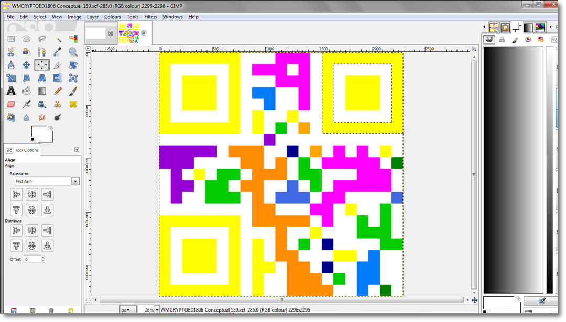
Task: Show next dock tabs with right arrow
Action: [x=550, y=27]
